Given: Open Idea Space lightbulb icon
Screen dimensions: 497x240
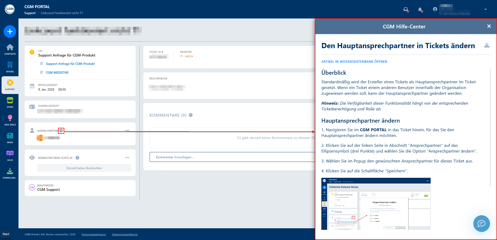Looking at the screenshot, I should click(x=10, y=120).
